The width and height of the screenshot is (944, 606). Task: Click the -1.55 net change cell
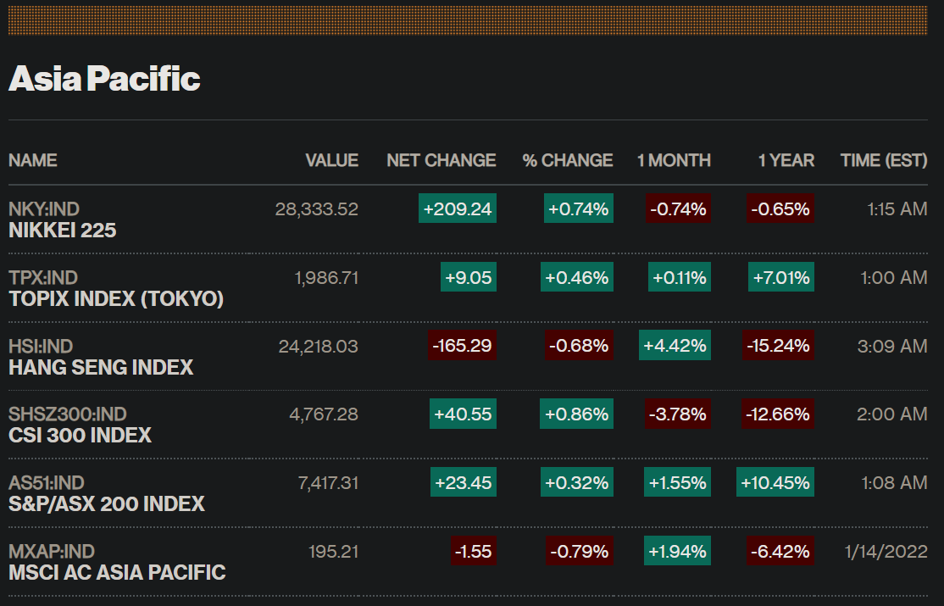pos(474,551)
